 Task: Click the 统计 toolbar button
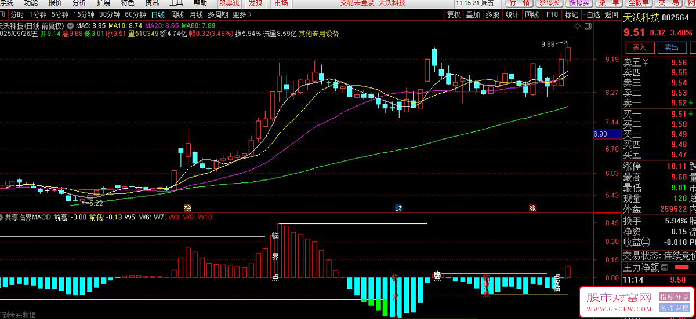pos(512,15)
